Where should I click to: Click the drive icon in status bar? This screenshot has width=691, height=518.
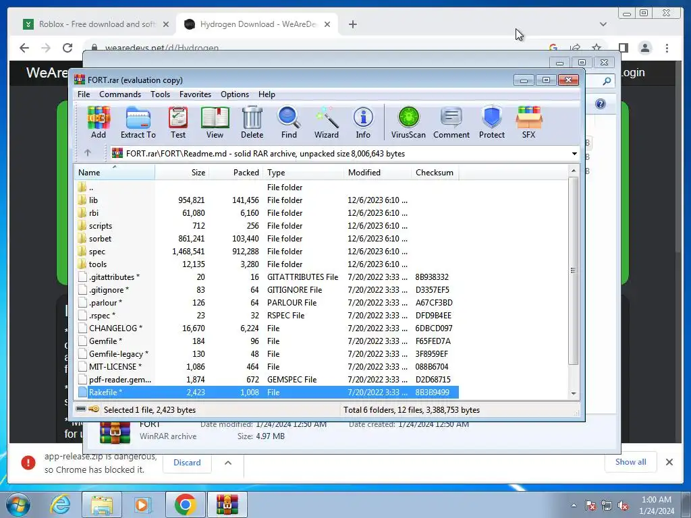(81, 409)
